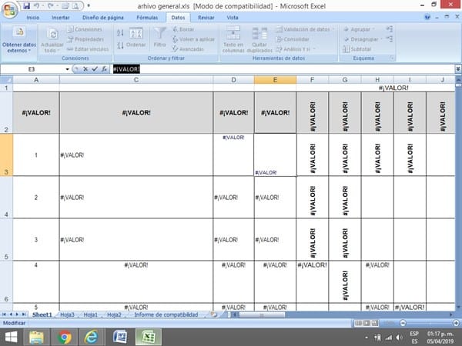Insert a new worksheet tab
The image size is (462, 346).
point(214,314)
